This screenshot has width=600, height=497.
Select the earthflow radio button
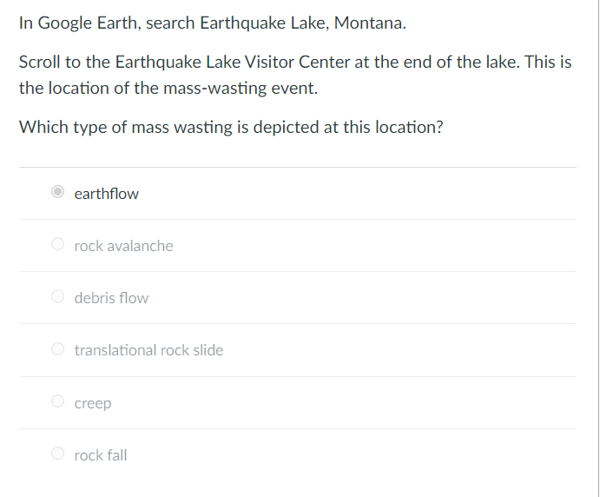[x=58, y=192]
